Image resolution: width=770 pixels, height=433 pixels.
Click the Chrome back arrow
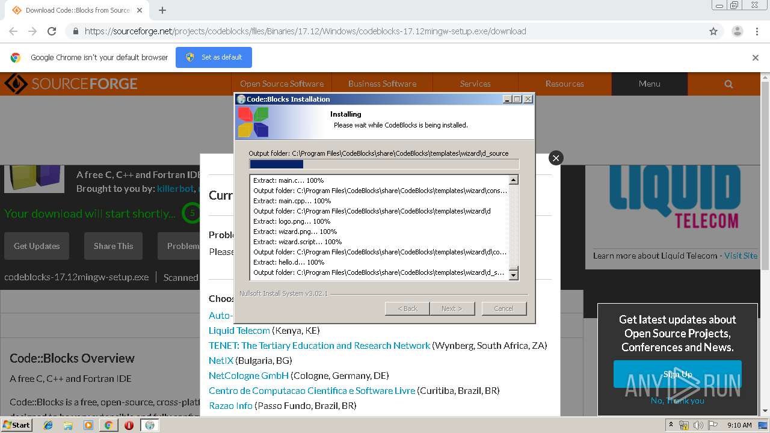click(x=13, y=31)
